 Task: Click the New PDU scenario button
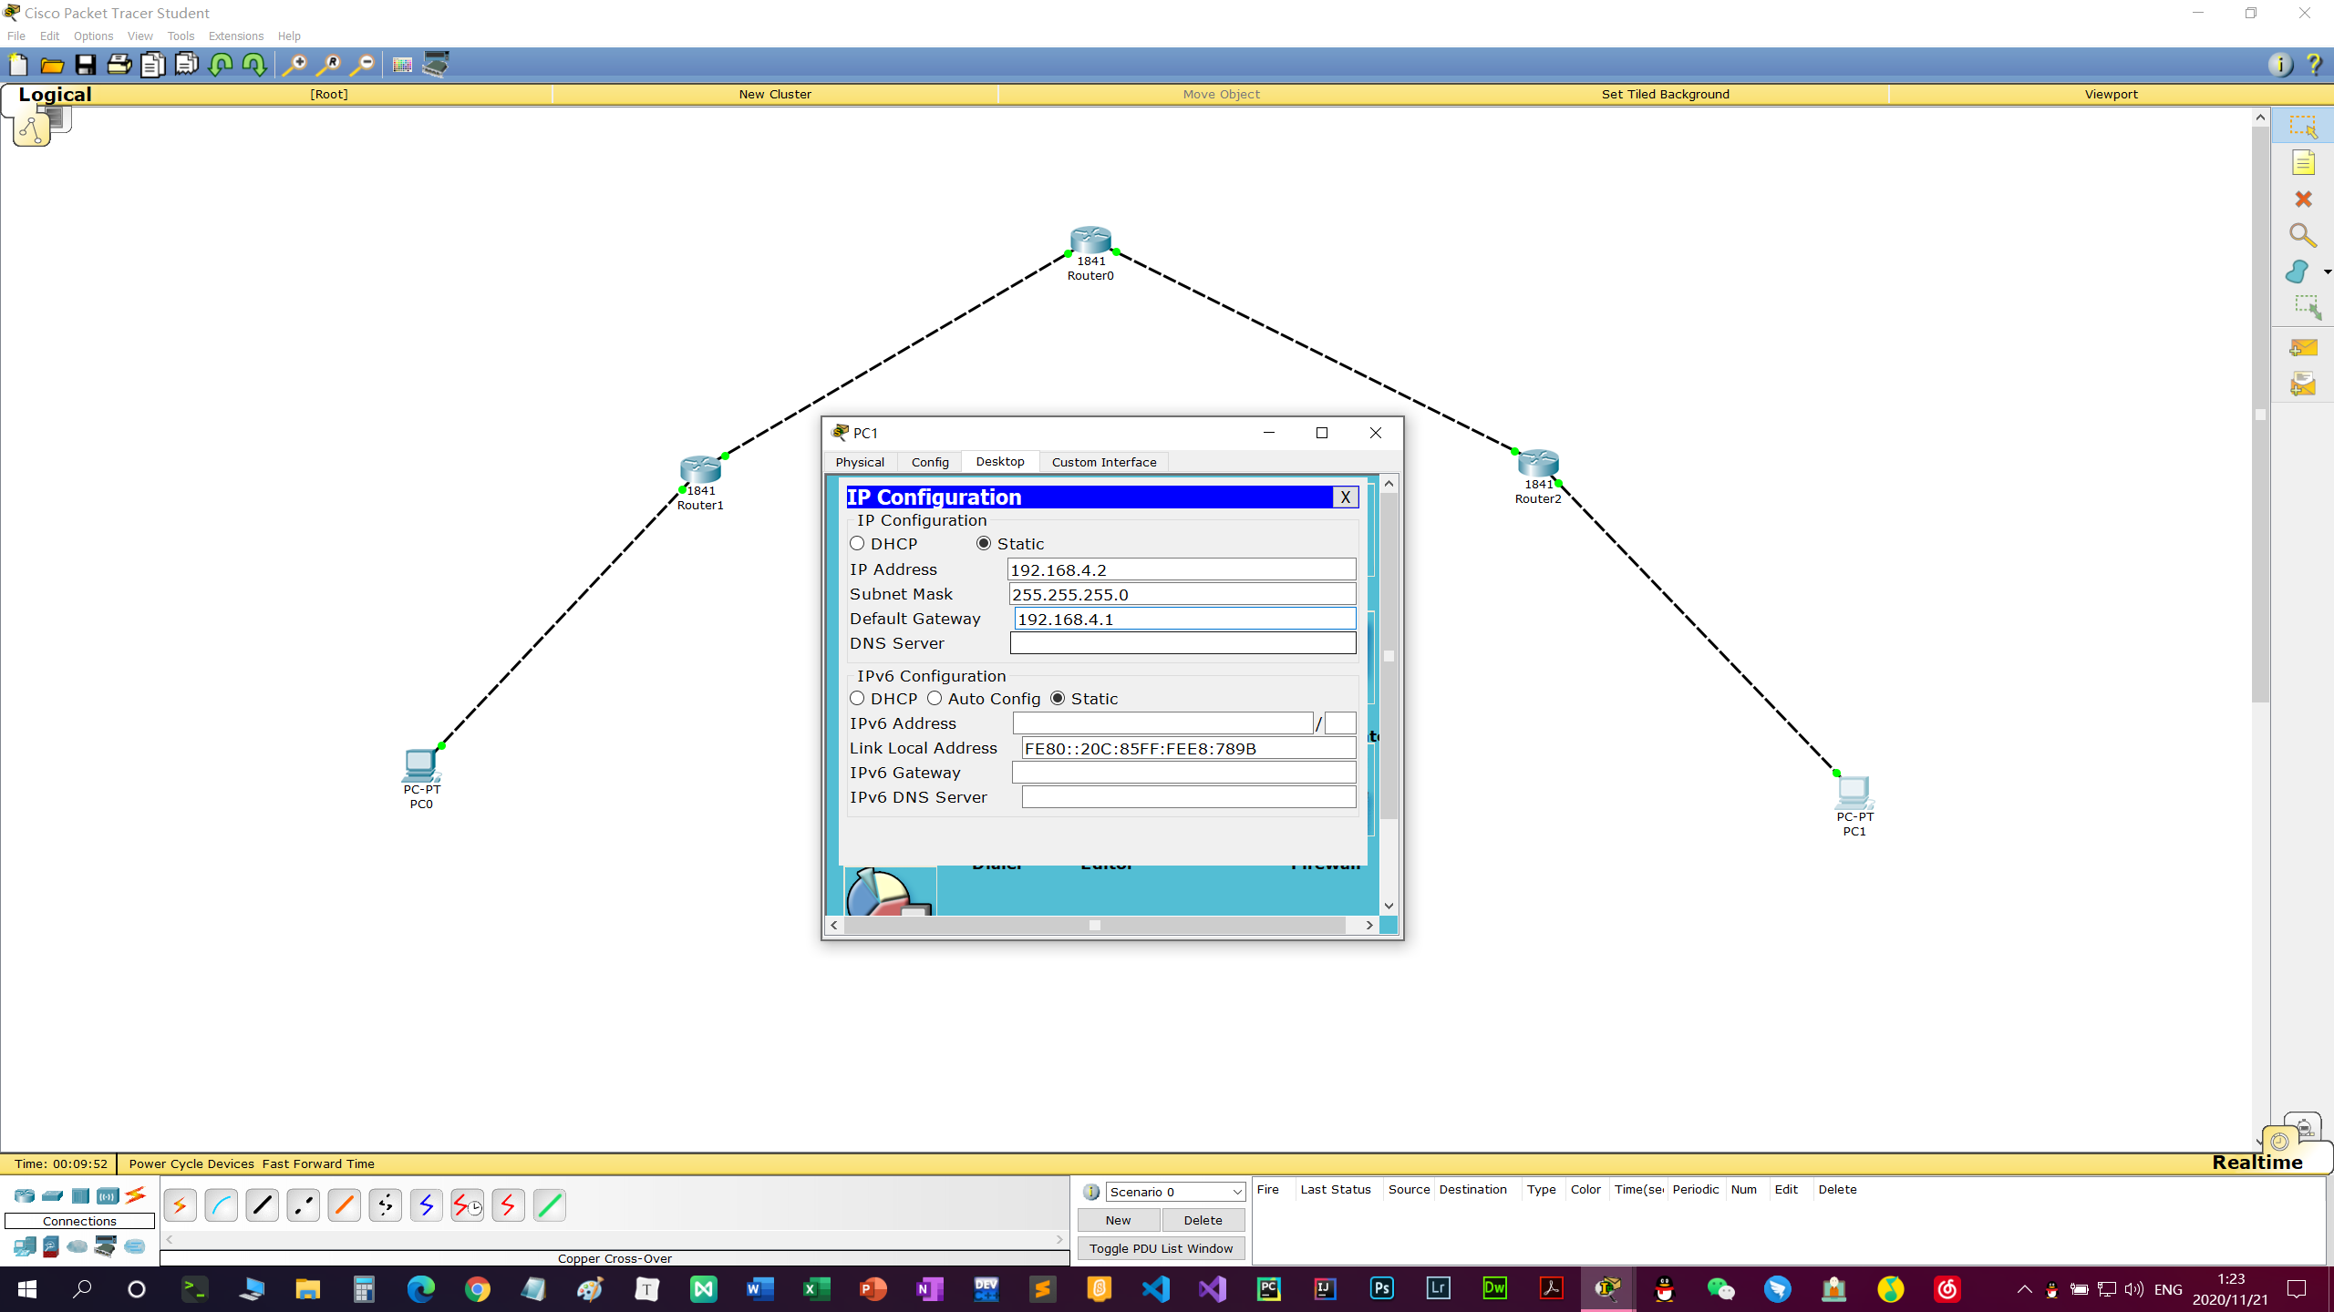click(1117, 1221)
